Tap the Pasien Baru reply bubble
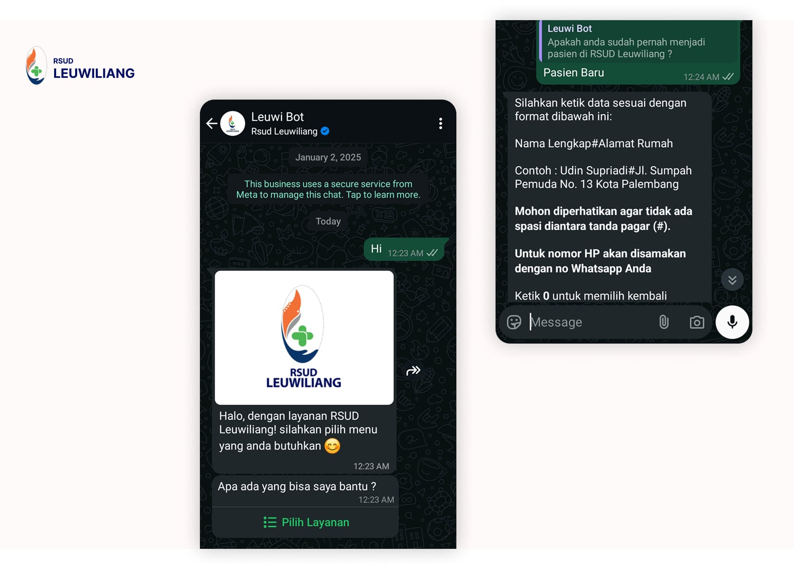 [x=638, y=52]
